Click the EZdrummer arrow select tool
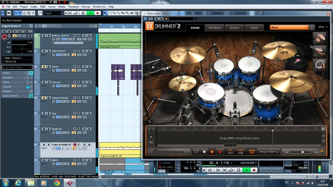This screenshot has width=333, height=187. point(151,137)
